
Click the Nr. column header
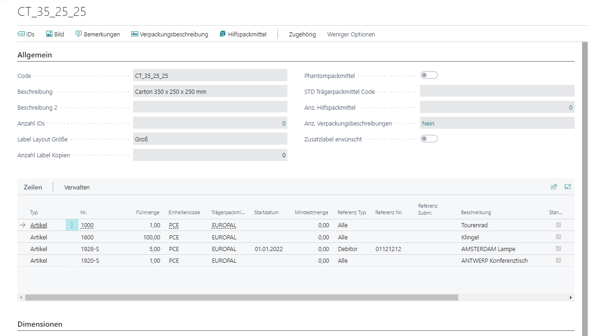(x=84, y=212)
